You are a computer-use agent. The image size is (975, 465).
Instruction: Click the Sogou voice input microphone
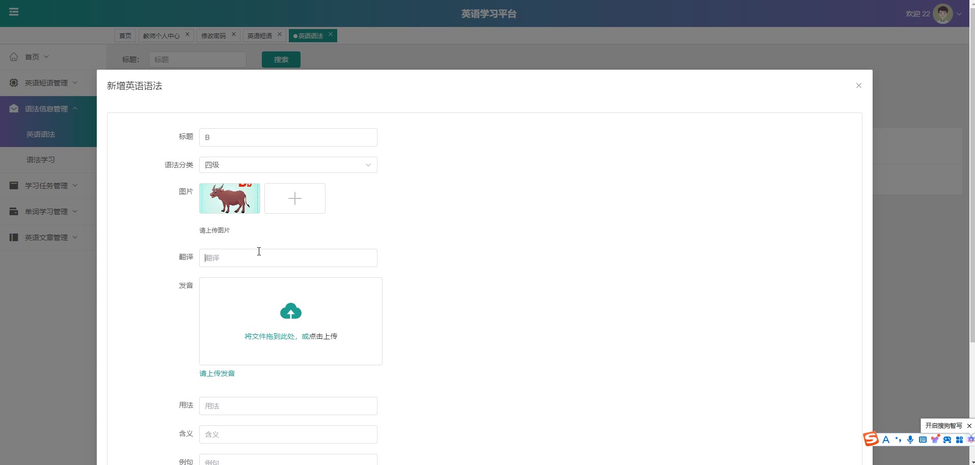[910, 440]
